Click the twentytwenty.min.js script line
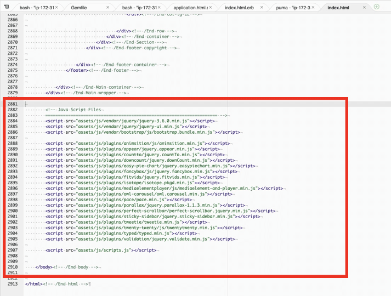Screen dimensions: 391x296 click(x=144, y=227)
